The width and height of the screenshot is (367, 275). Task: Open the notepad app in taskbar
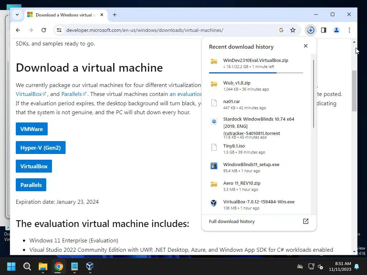tap(75, 266)
